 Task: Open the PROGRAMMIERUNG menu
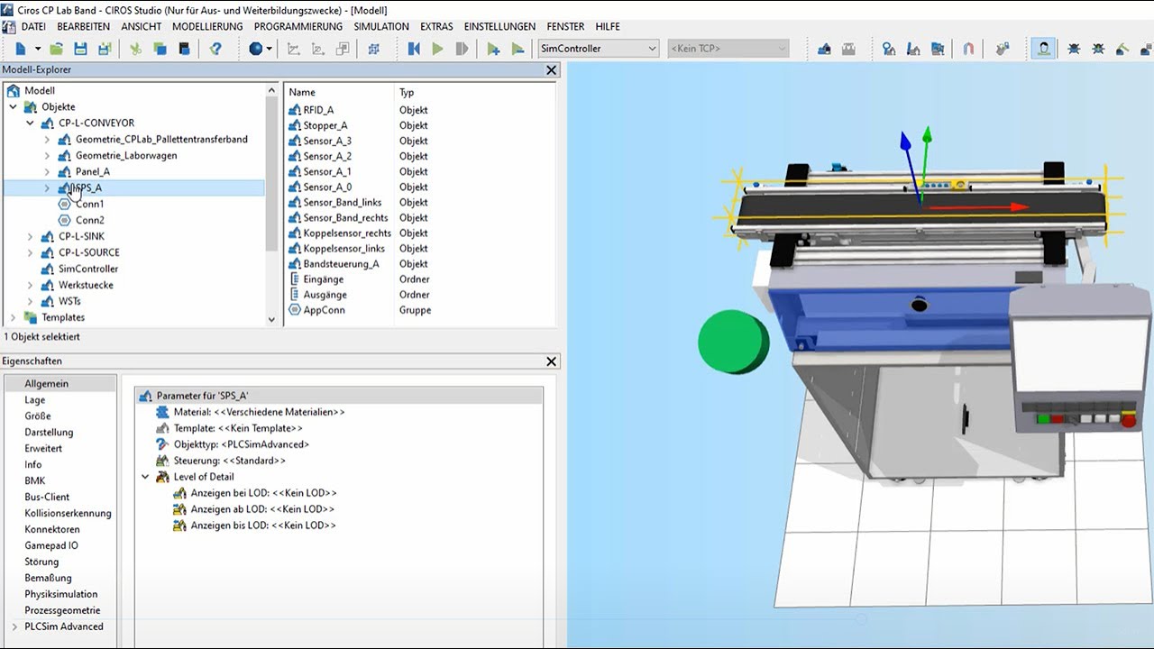pos(298,26)
